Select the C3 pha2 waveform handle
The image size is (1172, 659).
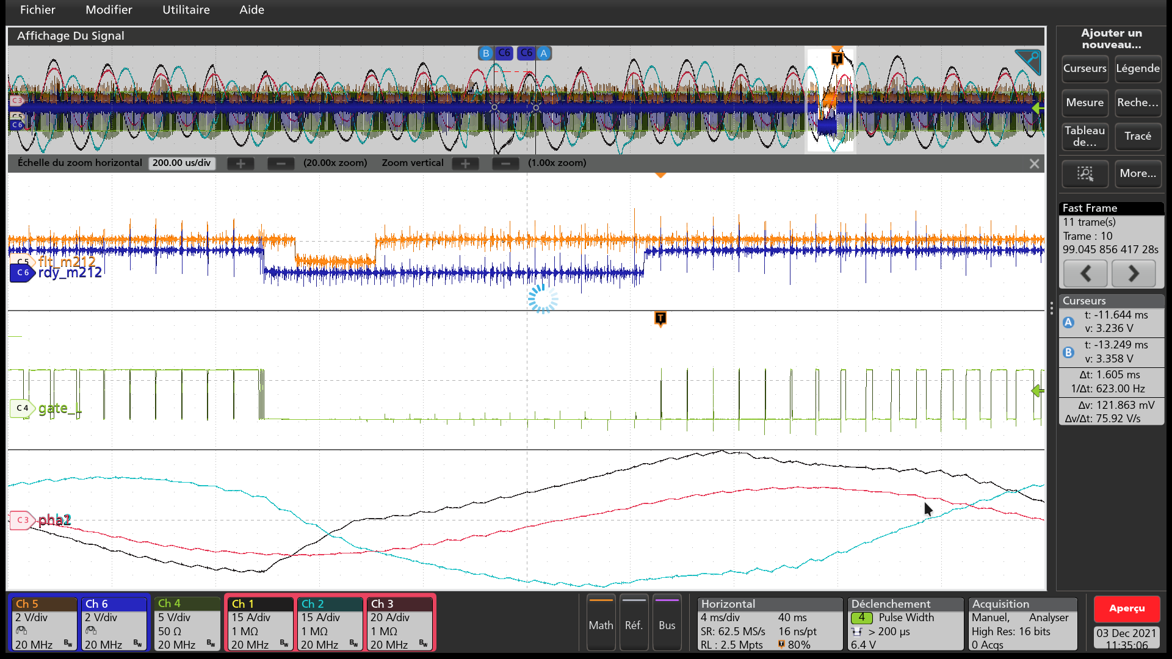click(23, 520)
